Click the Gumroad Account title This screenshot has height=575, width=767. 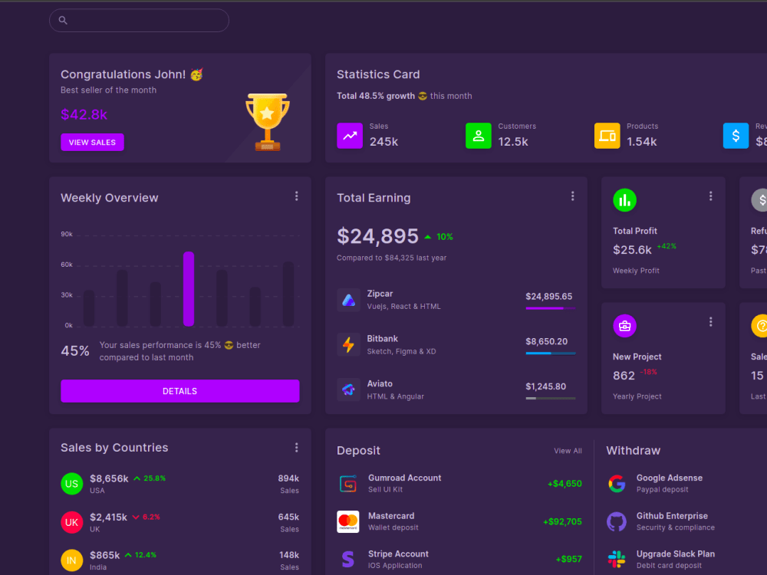[x=404, y=478]
